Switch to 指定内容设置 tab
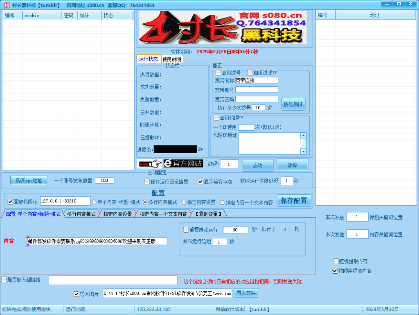 (x=117, y=214)
